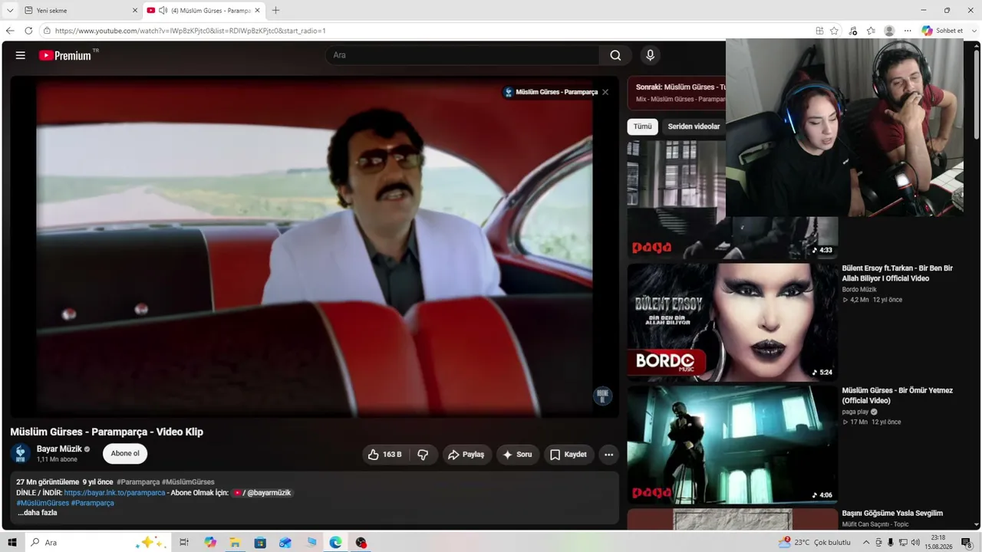
Task: Open Microsoft Store from the taskbar
Action: tap(260, 543)
